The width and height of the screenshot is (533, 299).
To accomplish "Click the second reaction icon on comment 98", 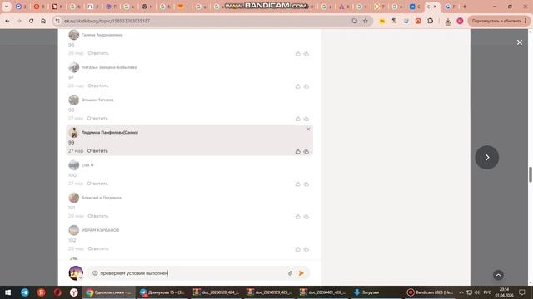I will [x=306, y=119].
